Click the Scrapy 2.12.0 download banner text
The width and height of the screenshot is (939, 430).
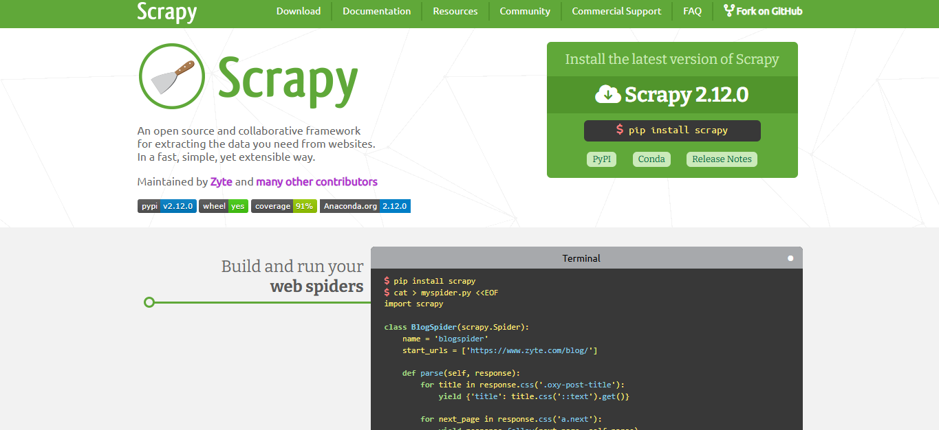point(686,95)
